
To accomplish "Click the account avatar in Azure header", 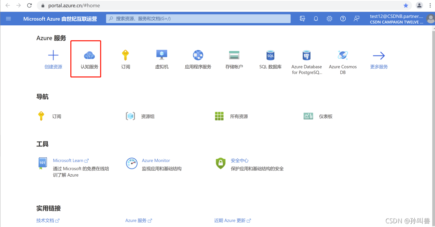I will [x=431, y=19].
